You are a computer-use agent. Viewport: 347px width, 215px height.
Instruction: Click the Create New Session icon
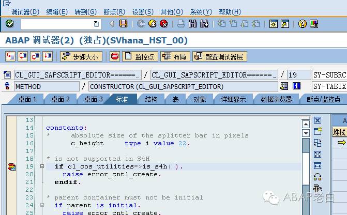273,24
